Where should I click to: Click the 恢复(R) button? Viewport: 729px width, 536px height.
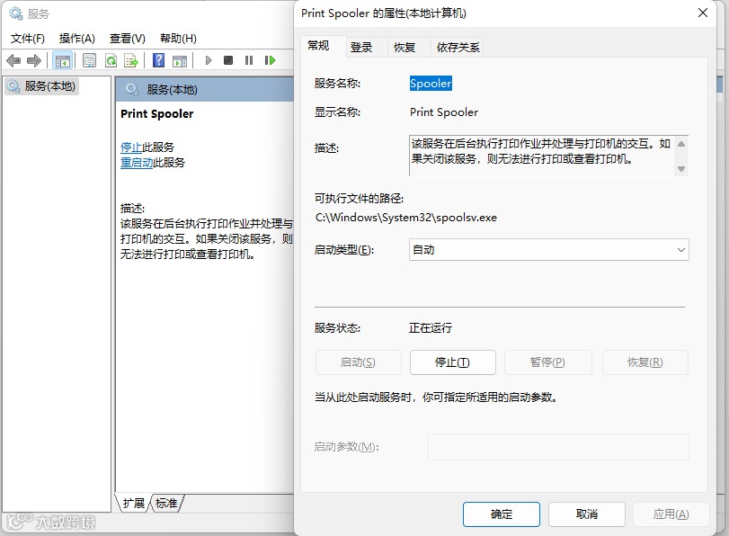pyautogui.click(x=645, y=362)
